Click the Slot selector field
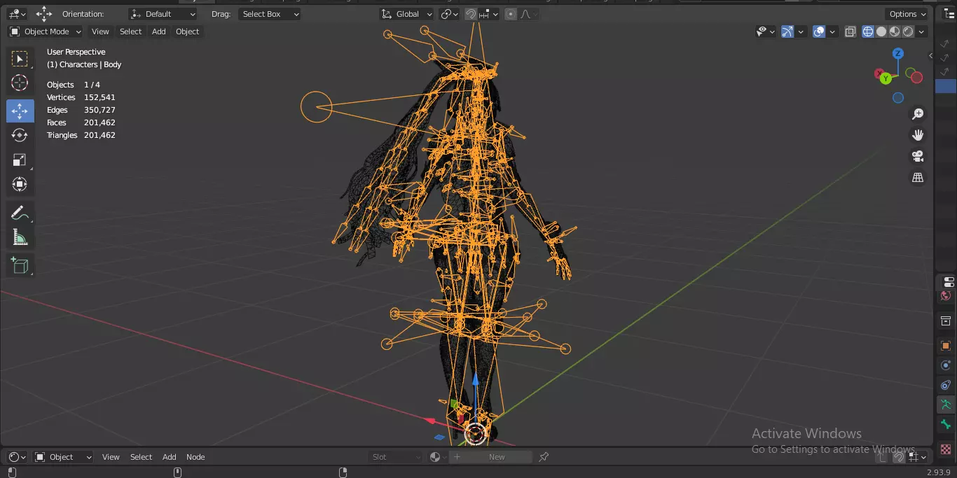This screenshot has width=957, height=478. [396, 457]
